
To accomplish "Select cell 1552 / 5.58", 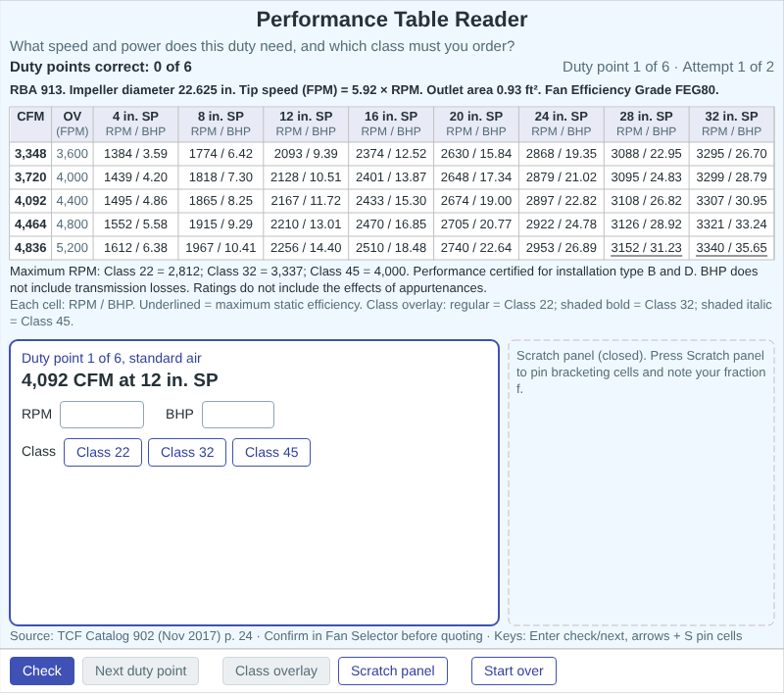I will 135,224.
